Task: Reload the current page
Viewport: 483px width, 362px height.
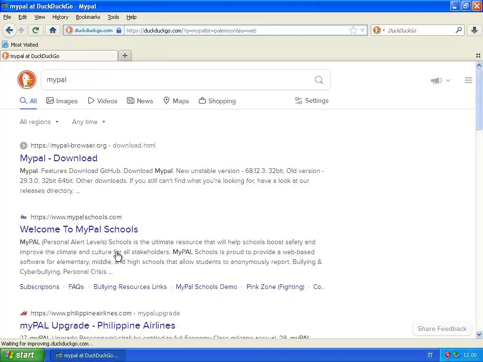Action: click(x=35, y=30)
